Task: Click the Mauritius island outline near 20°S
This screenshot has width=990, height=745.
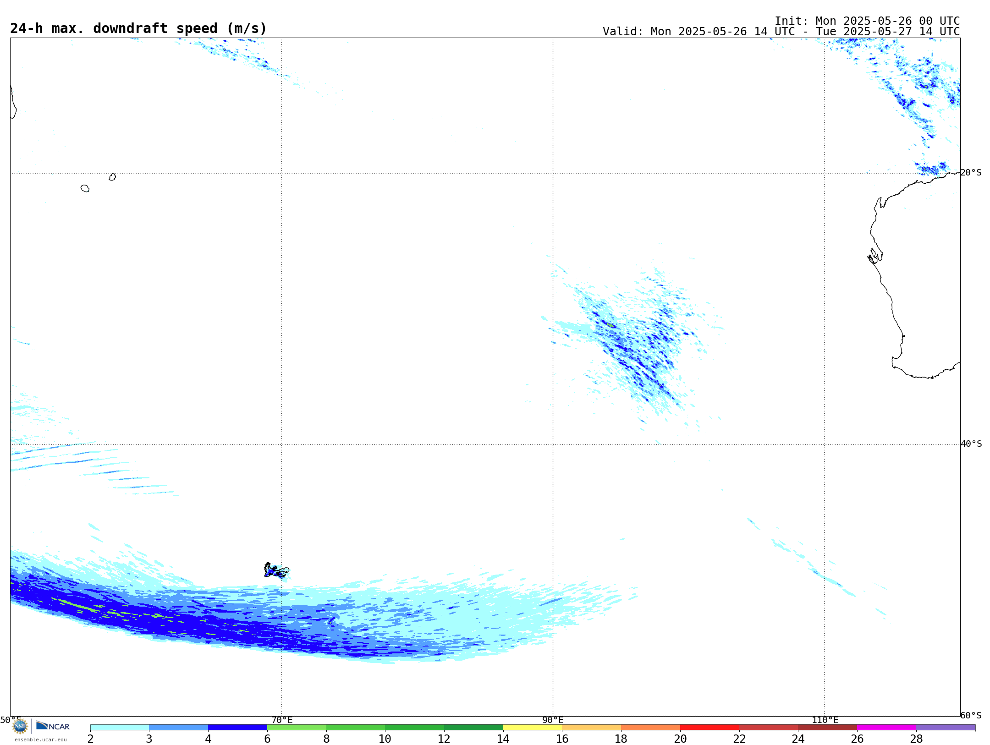Action: pos(112,177)
